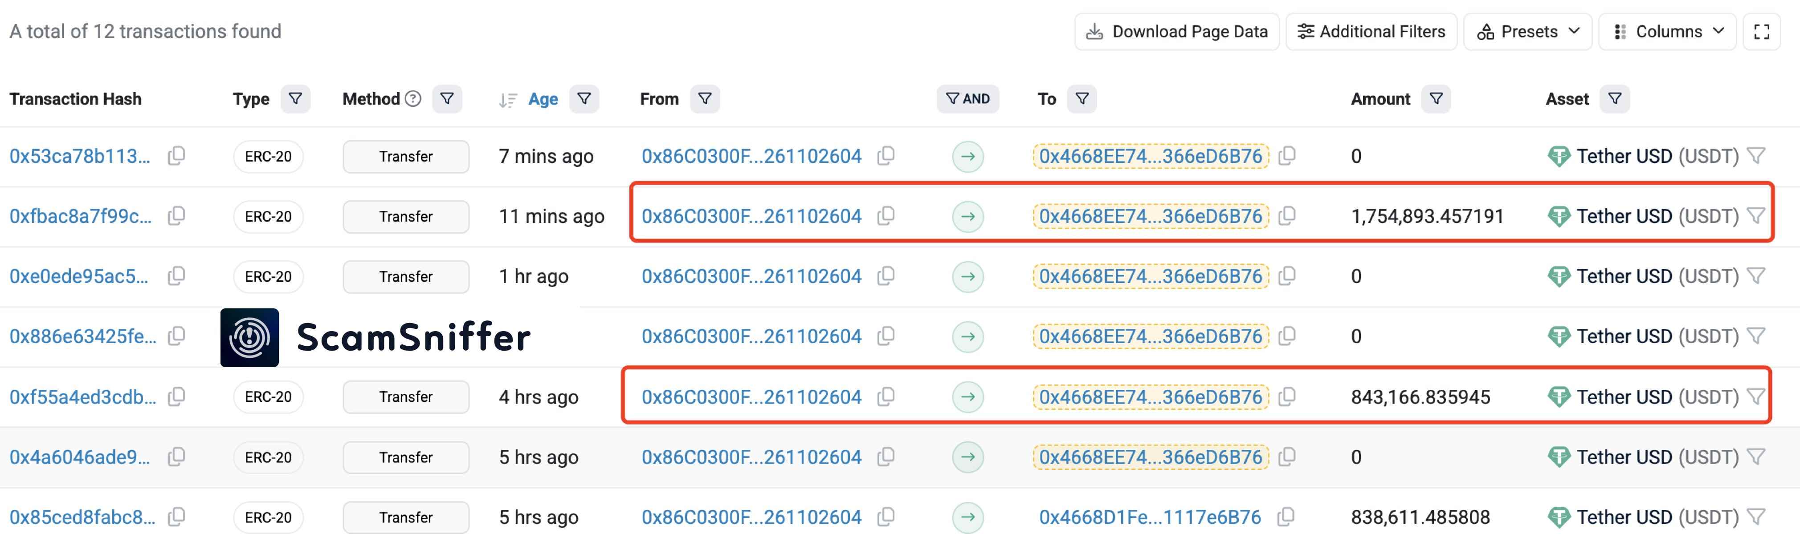The height and width of the screenshot is (546, 1800).
Task: Enter fullscreen table view
Action: click(1762, 32)
